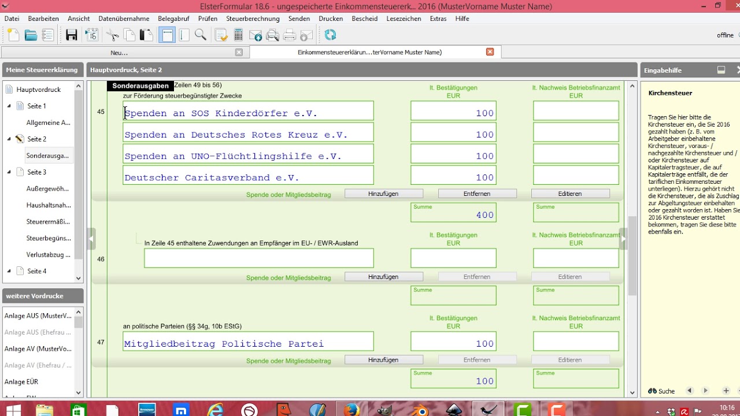Screen dimensions: 740x416
Task: Click the printer toolbar icon
Action: click(x=290, y=35)
